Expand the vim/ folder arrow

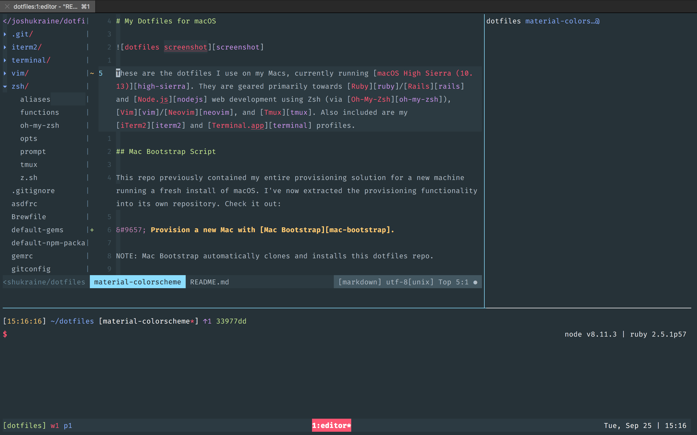point(5,73)
